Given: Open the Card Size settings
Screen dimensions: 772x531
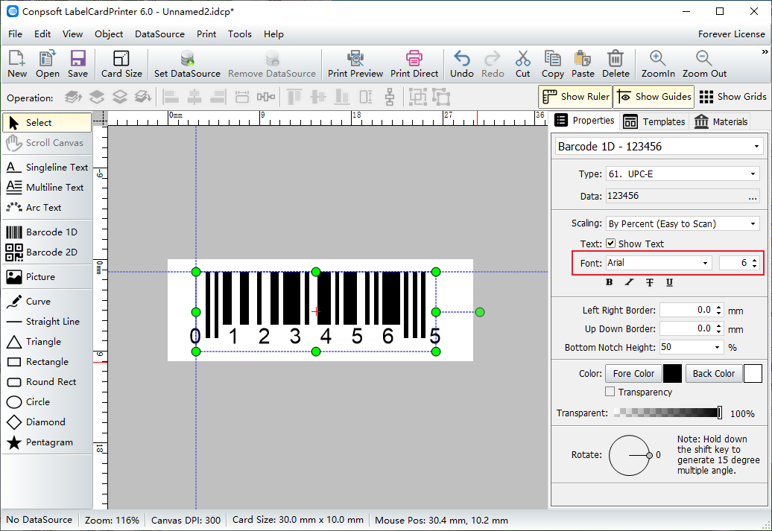Looking at the screenshot, I should point(121,64).
